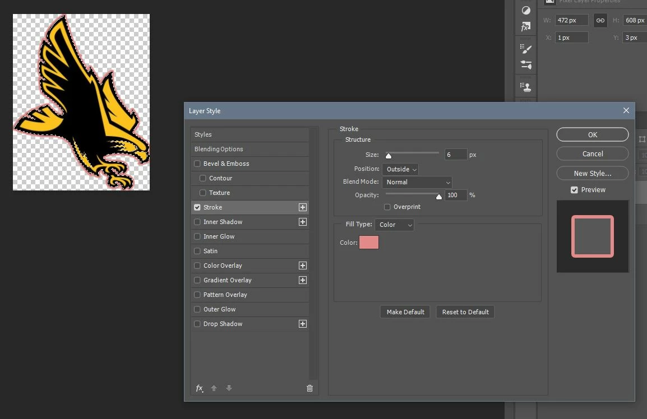Open the Styles panel fx icon
647x419 pixels.
pos(526,27)
